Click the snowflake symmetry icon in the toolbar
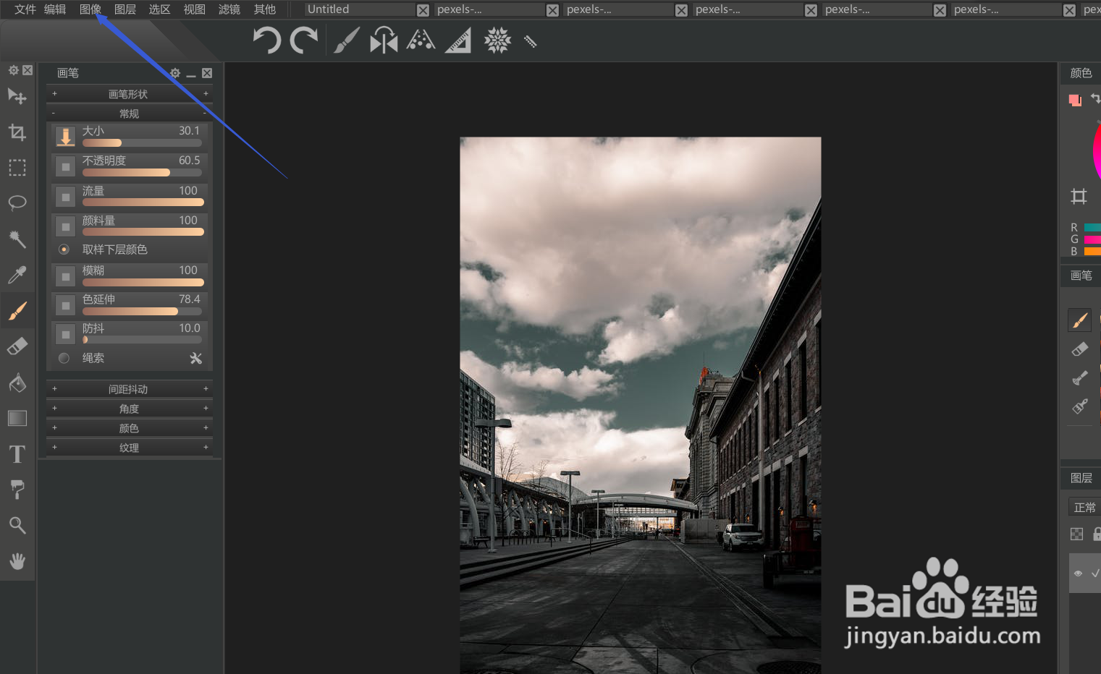This screenshot has height=674, width=1101. 497,40
